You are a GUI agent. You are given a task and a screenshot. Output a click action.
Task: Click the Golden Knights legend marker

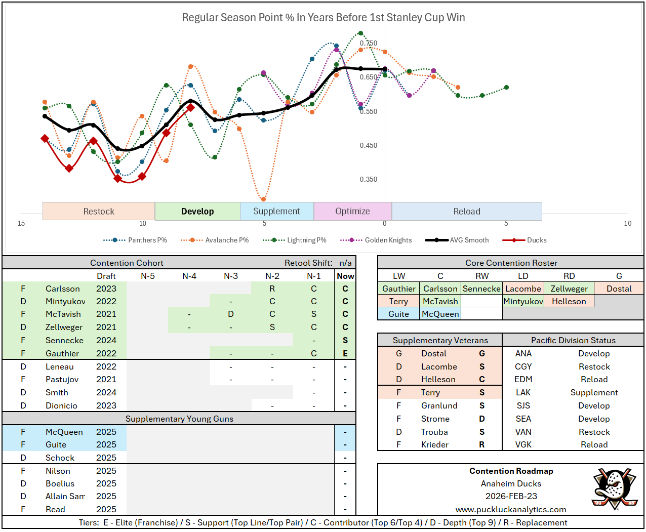352,240
